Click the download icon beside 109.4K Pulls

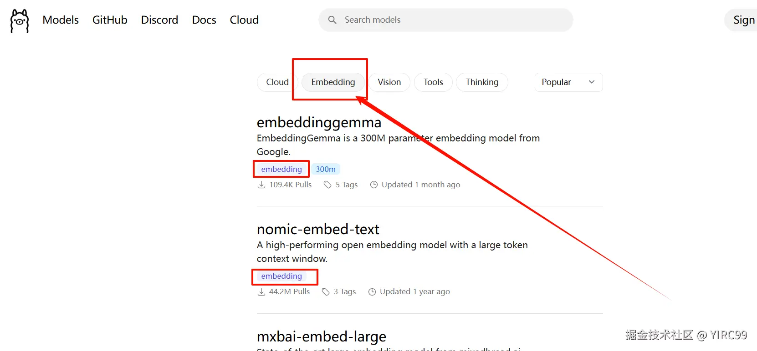[261, 185]
